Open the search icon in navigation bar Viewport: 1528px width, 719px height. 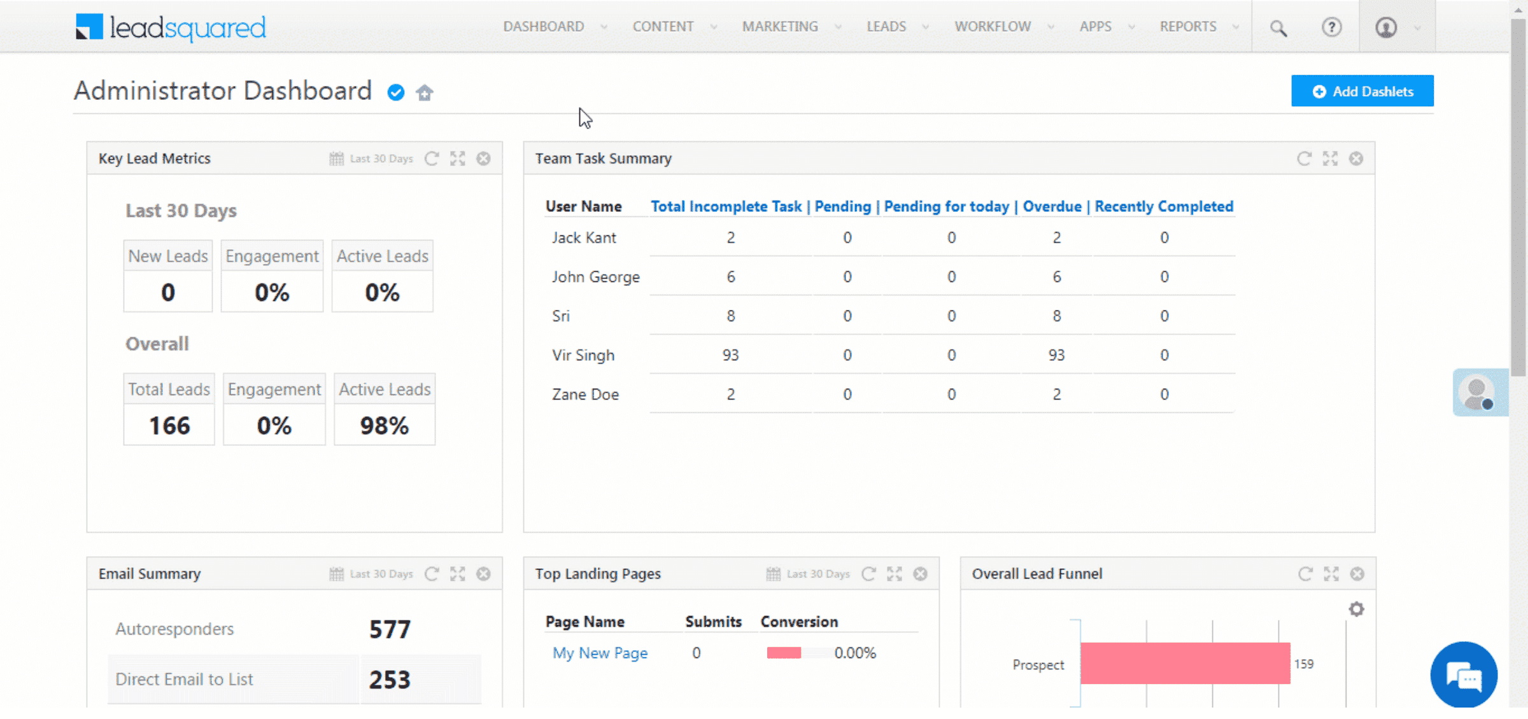(1278, 26)
